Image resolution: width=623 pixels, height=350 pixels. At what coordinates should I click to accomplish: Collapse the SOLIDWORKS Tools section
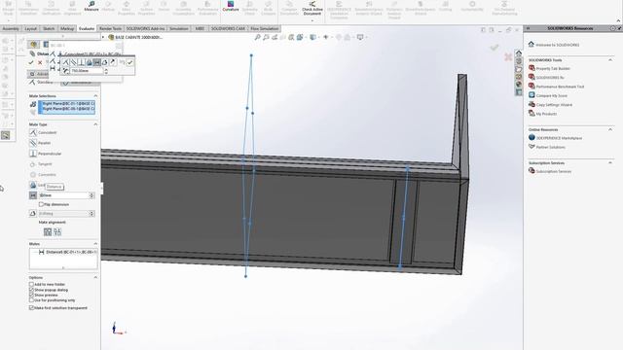610,60
